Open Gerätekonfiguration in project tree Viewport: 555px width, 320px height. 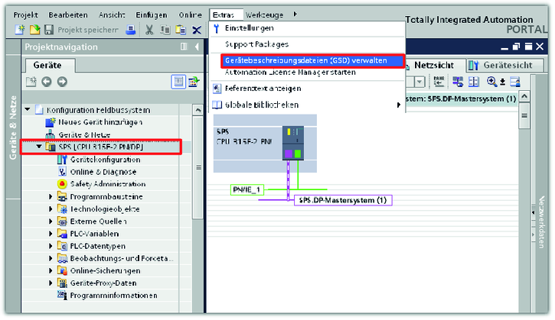(104, 160)
